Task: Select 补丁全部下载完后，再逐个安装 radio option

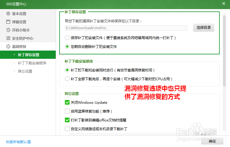Action: tap(67, 79)
